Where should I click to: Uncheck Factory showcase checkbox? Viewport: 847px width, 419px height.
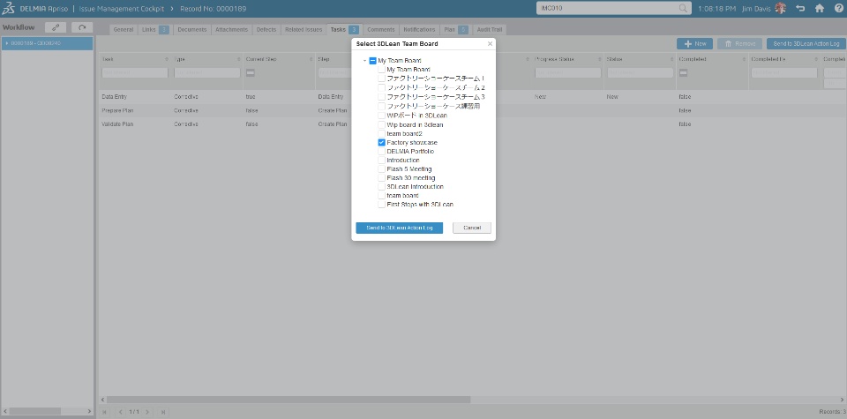381,143
